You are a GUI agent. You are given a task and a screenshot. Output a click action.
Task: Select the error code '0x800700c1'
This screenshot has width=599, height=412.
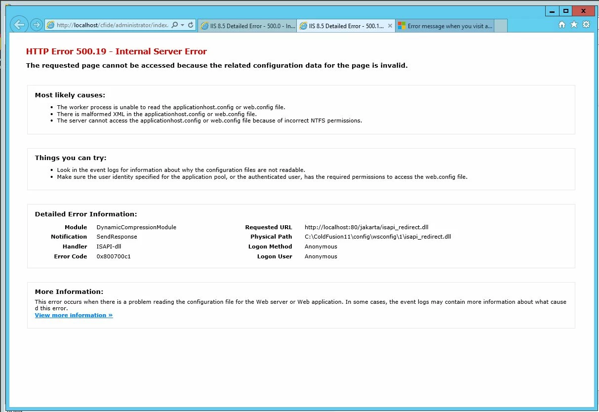(114, 256)
